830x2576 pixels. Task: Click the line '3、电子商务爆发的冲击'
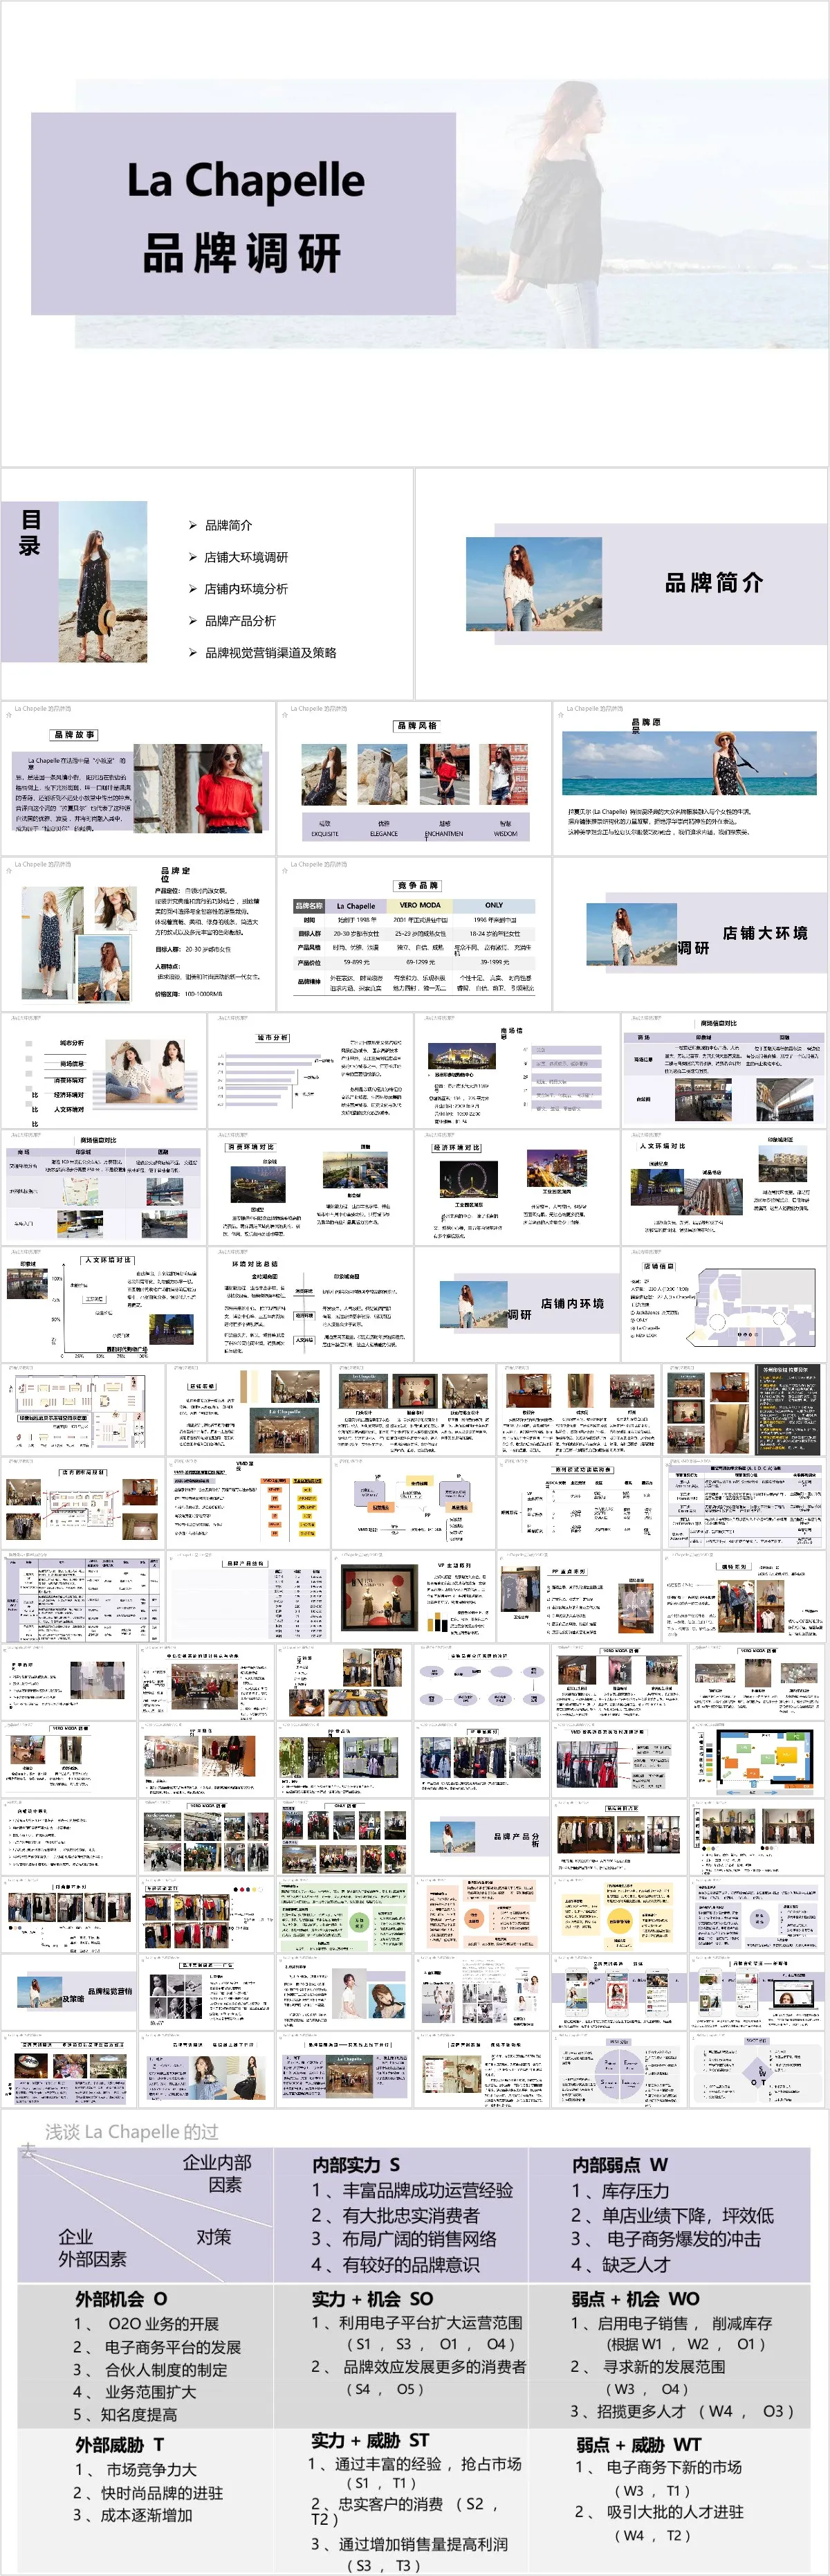(x=665, y=2239)
